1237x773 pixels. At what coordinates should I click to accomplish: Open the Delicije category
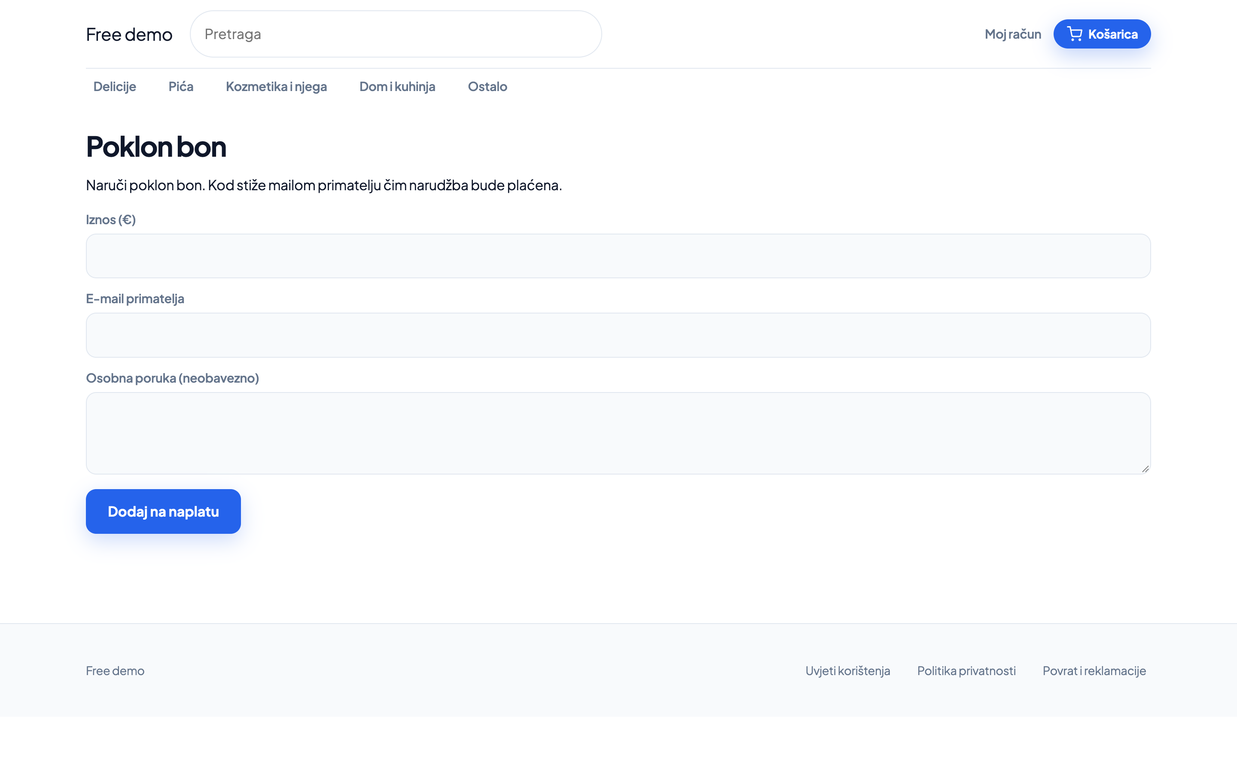pyautogui.click(x=115, y=86)
